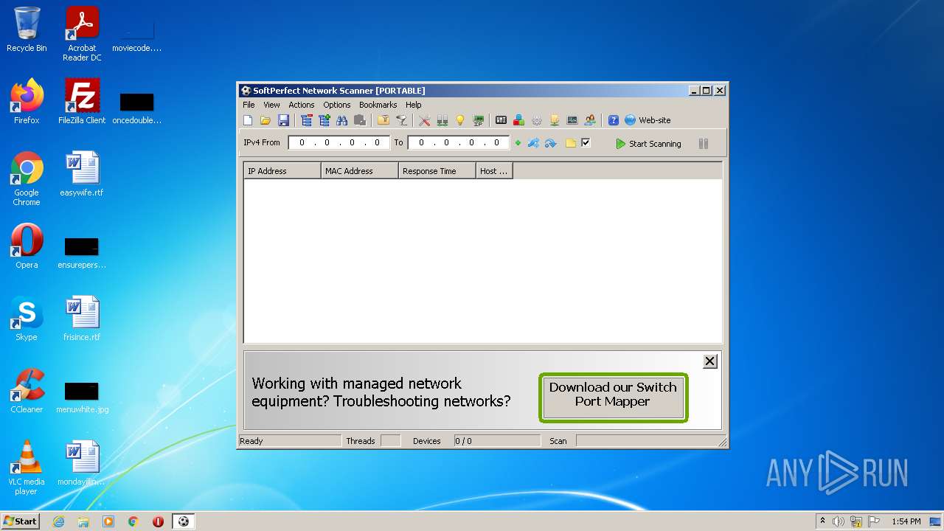The width and height of the screenshot is (944, 531).
Task: Click Start Scanning button
Action: tap(648, 144)
